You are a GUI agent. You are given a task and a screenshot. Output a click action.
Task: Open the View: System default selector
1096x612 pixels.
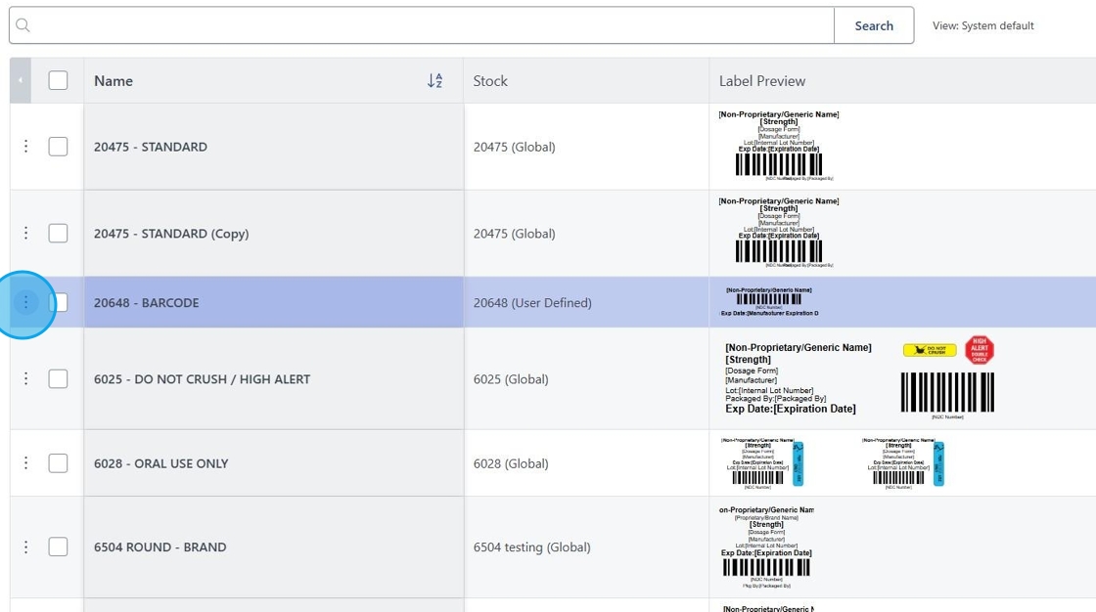click(x=982, y=25)
